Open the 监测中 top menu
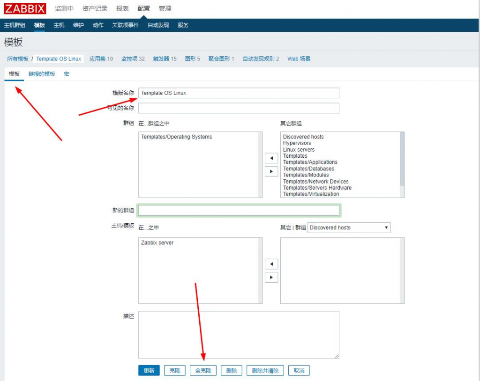 [64, 8]
